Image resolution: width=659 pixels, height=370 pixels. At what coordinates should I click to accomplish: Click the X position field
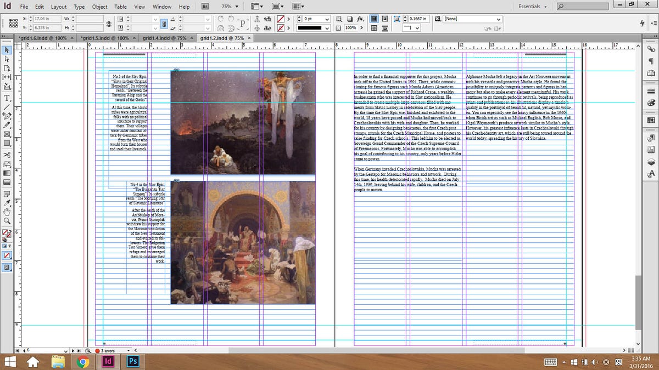46,19
